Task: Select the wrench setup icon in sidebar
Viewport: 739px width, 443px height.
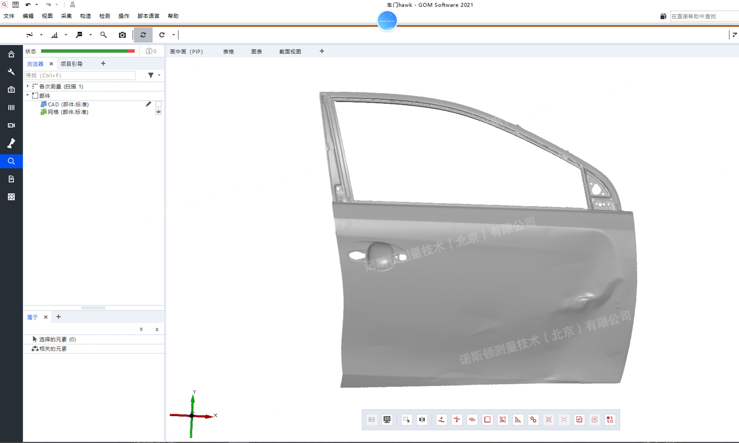Action: pos(11,72)
